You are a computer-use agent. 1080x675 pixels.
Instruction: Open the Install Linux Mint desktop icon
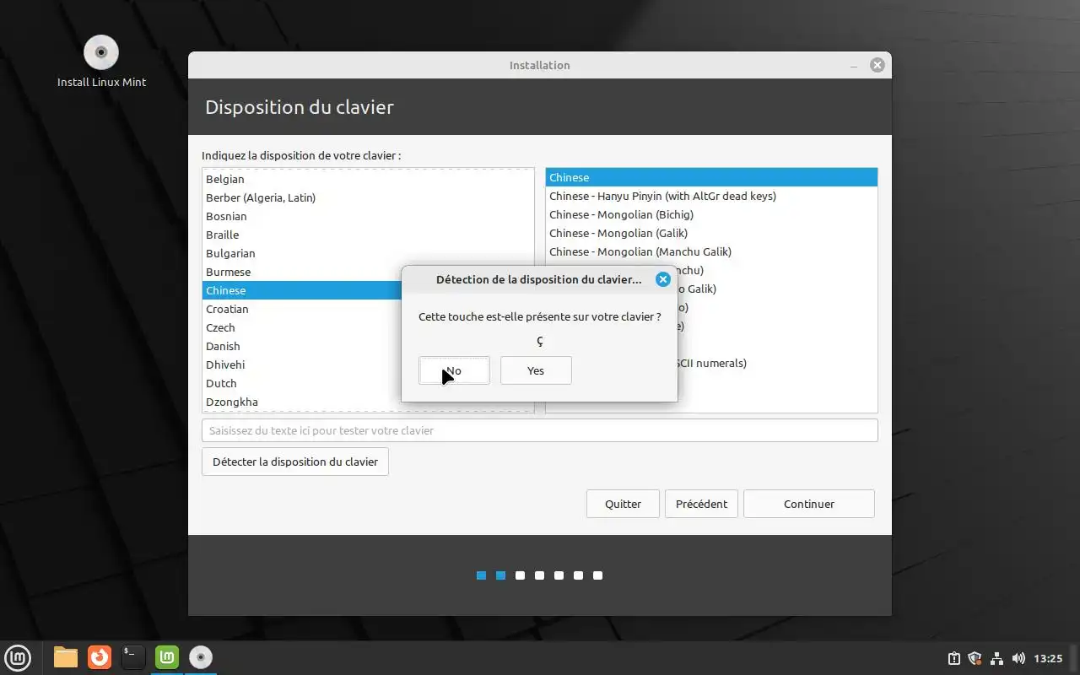pyautogui.click(x=101, y=62)
